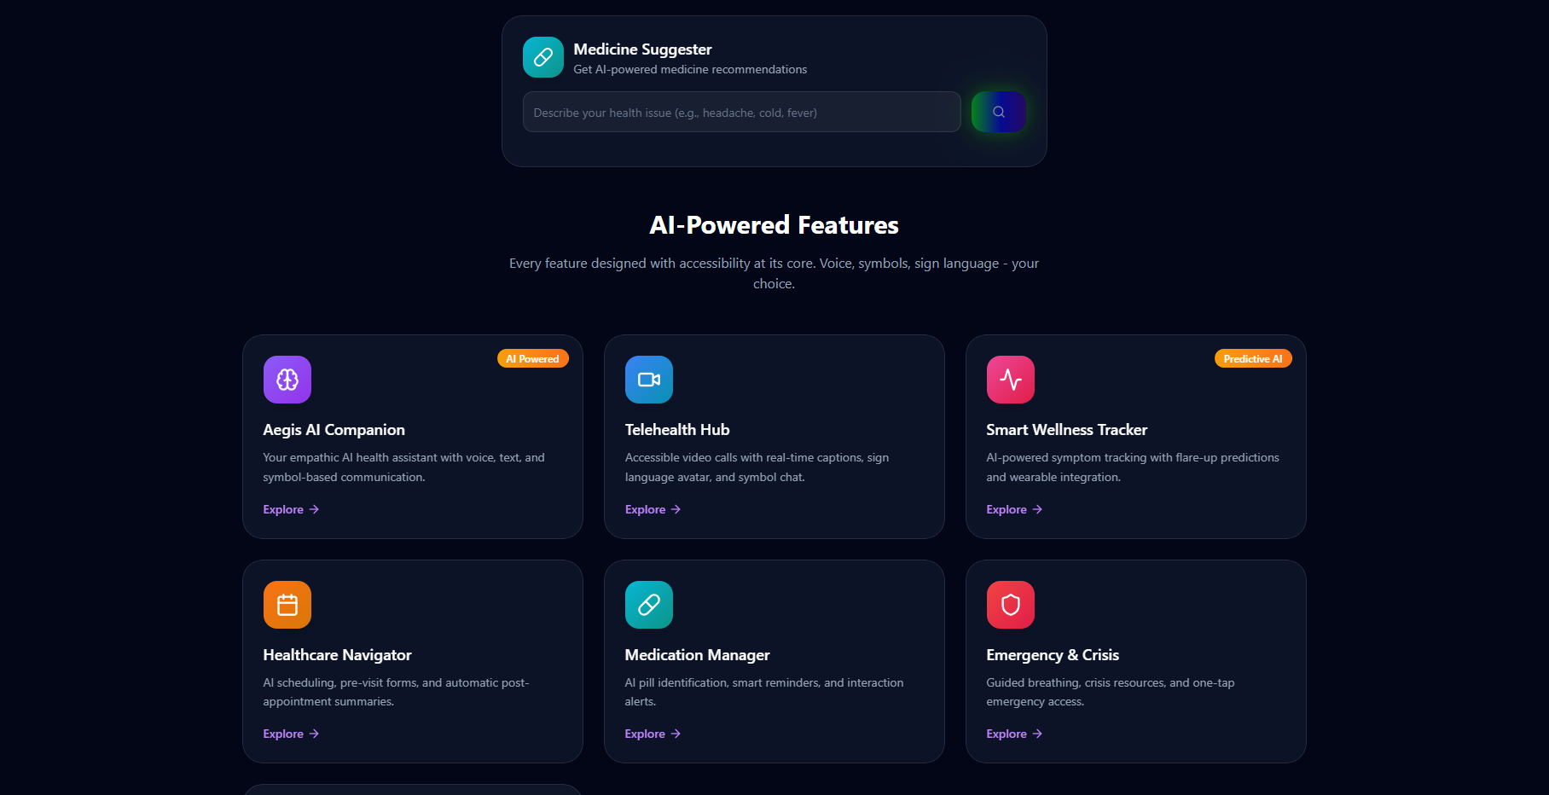1549x795 pixels.
Task: Click the shield icon on Emergency & Crisis
Action: pyautogui.click(x=1010, y=604)
